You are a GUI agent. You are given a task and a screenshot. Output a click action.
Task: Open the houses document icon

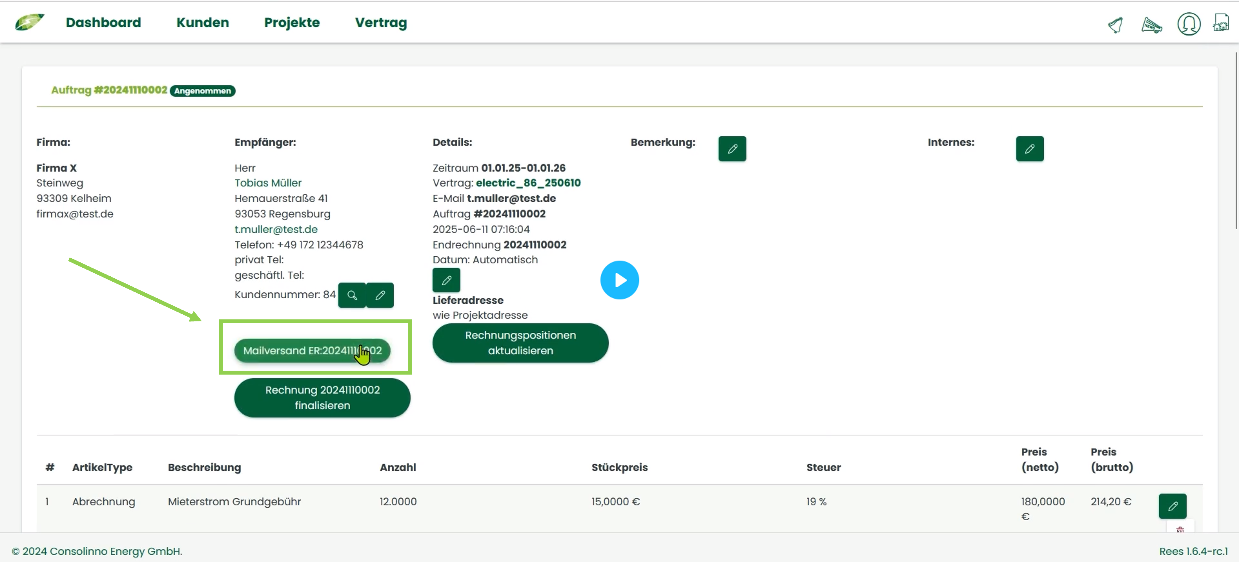click(1221, 23)
